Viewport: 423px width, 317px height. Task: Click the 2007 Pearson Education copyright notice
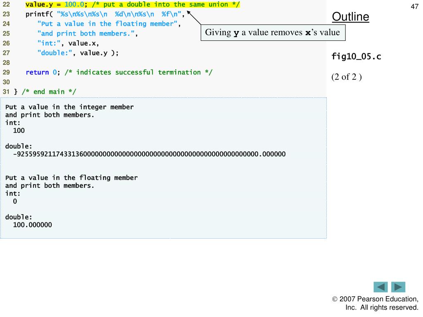(375, 303)
